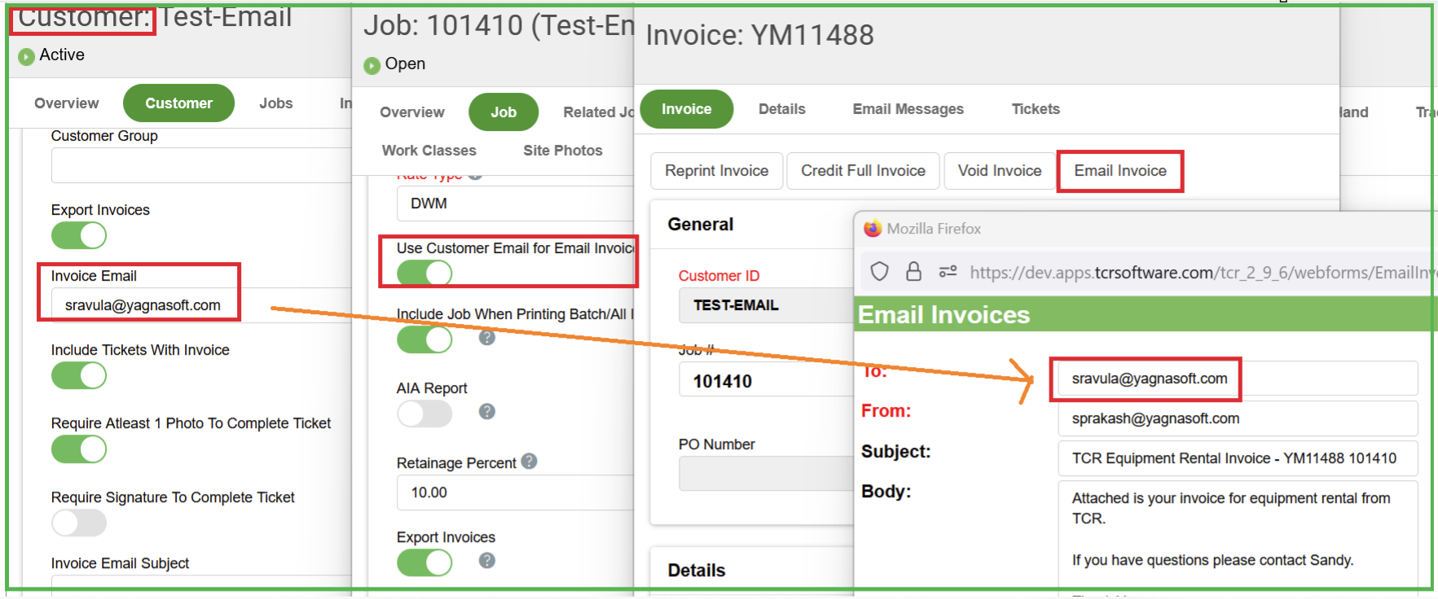Click the Subject field in Email Invoices

pyautogui.click(x=1237, y=458)
